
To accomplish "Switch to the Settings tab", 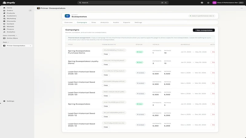I will tap(138, 22).
